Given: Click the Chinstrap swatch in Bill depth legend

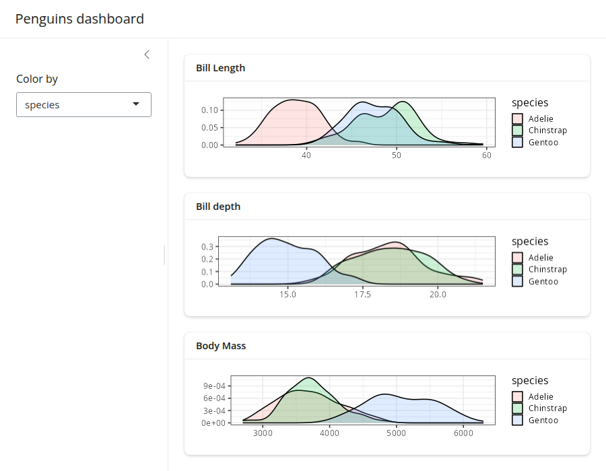Looking at the screenshot, I should coord(517,270).
